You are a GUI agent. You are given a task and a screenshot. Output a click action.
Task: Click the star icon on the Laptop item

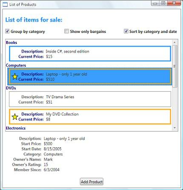pyautogui.click(x=15, y=76)
